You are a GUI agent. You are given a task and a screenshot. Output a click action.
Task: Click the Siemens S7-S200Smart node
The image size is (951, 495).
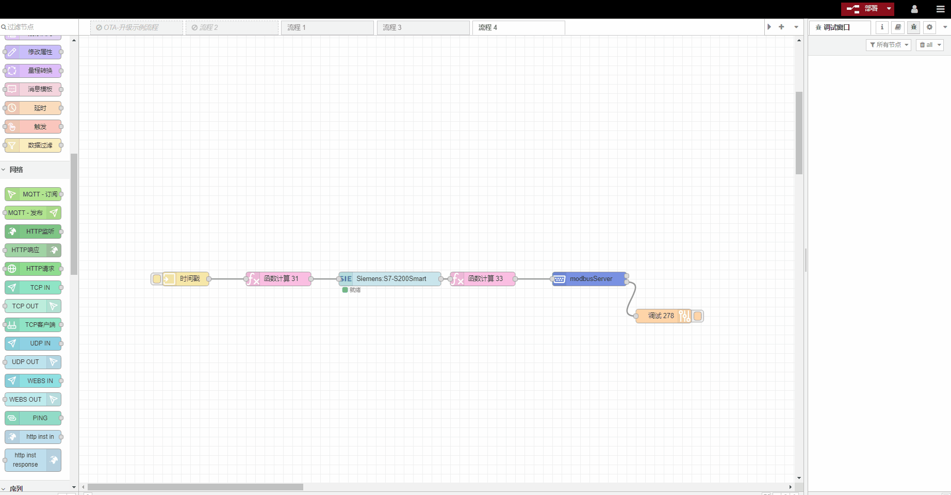(x=390, y=279)
